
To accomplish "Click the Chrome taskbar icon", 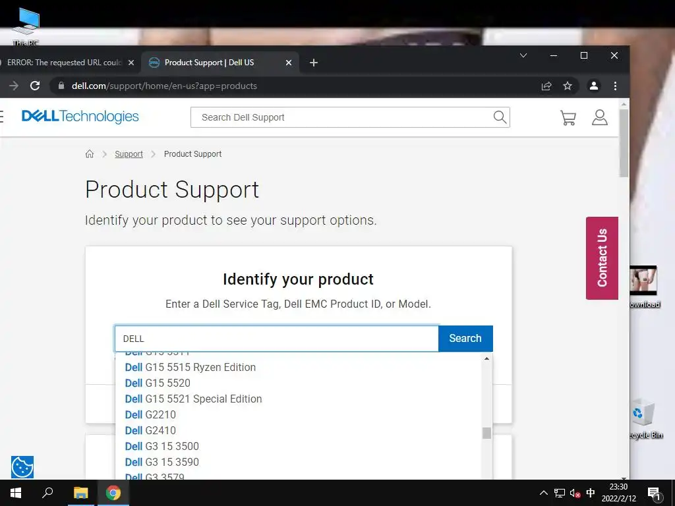I will click(113, 493).
